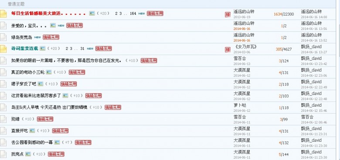Go to page 31 of 诗词鉴赏连载
The image size is (340, 160).
click(82, 49)
